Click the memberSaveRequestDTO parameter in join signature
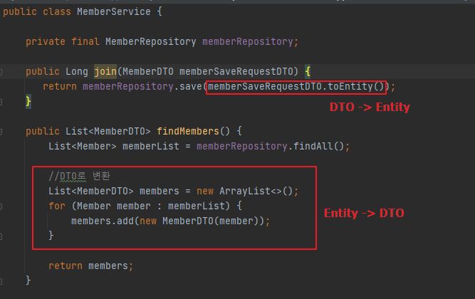Screen dimensions: 475x299 (236, 71)
